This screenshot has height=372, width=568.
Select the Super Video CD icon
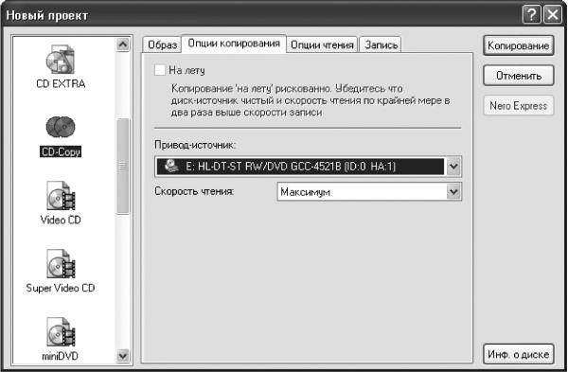[61, 264]
